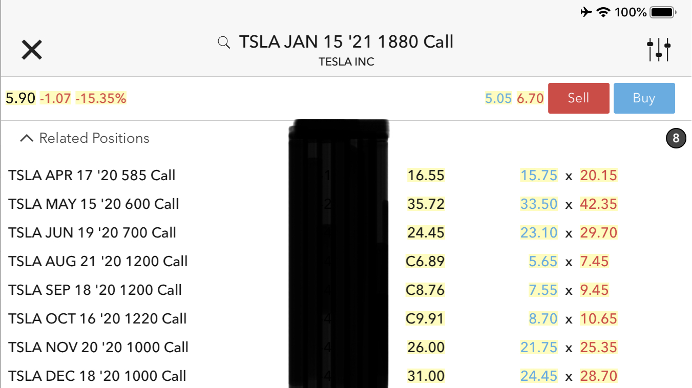The width and height of the screenshot is (692, 388).
Task: Choose TSLA OCT 16 '20 1220 Call
Action: (97, 319)
